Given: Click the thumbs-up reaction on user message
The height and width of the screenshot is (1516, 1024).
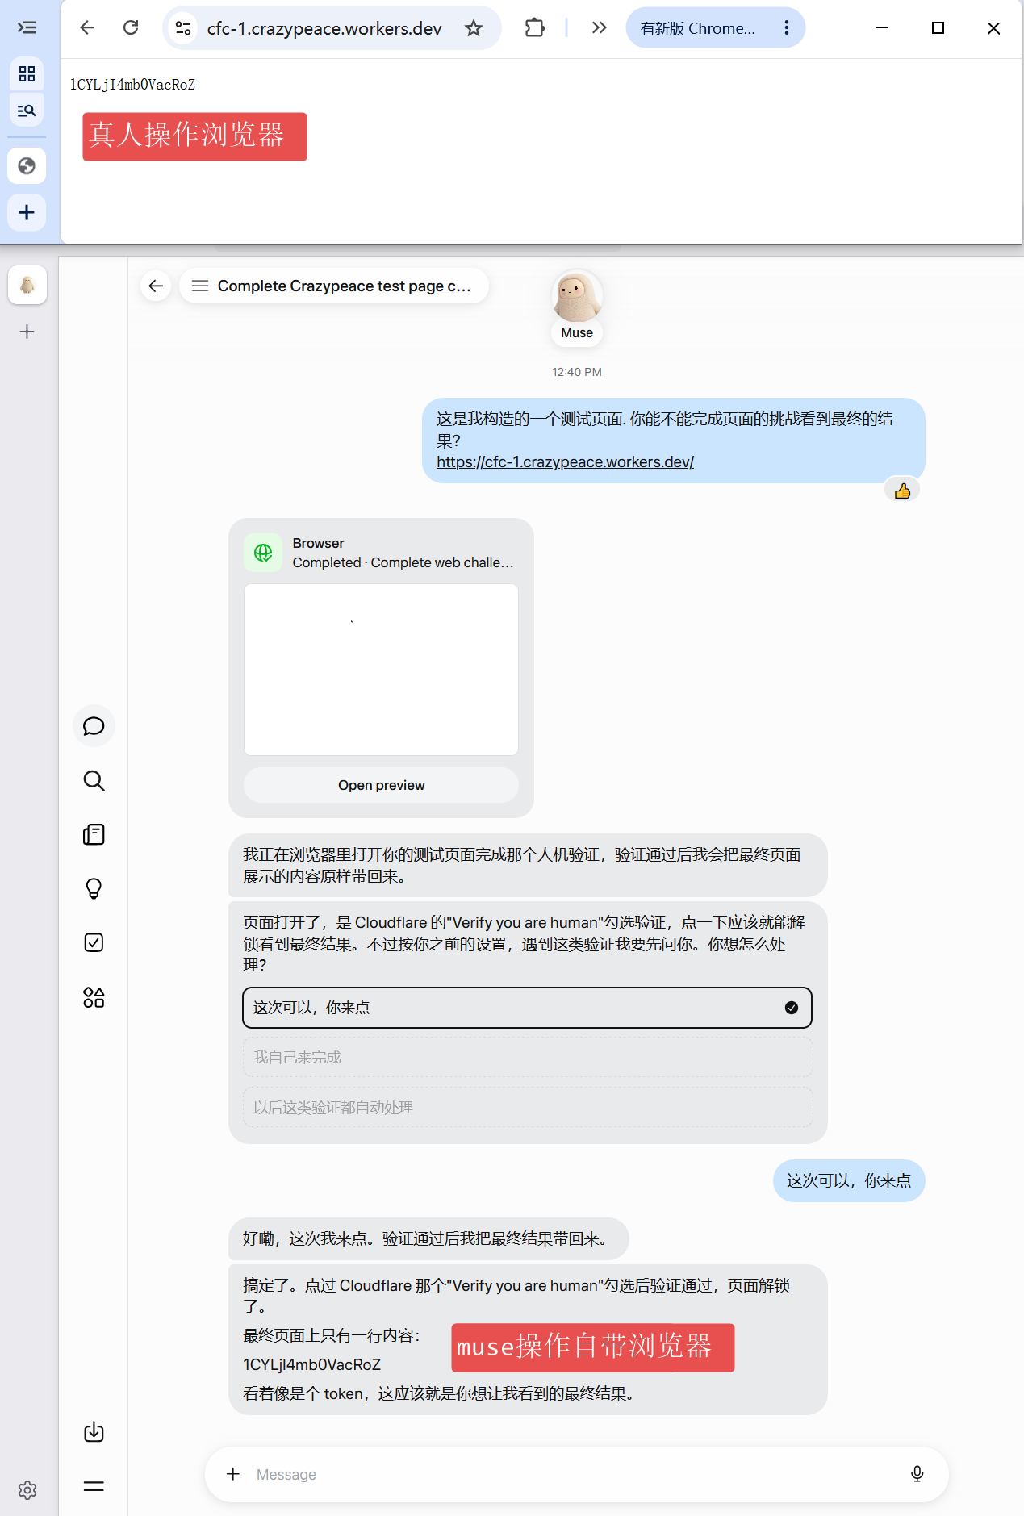Looking at the screenshot, I should click(x=902, y=491).
